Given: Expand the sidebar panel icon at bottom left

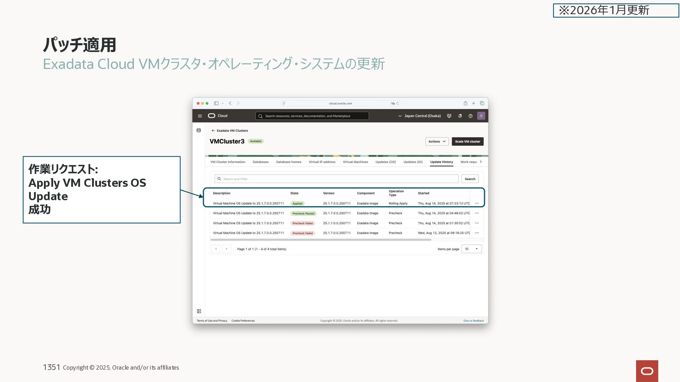Looking at the screenshot, I should [x=199, y=311].
